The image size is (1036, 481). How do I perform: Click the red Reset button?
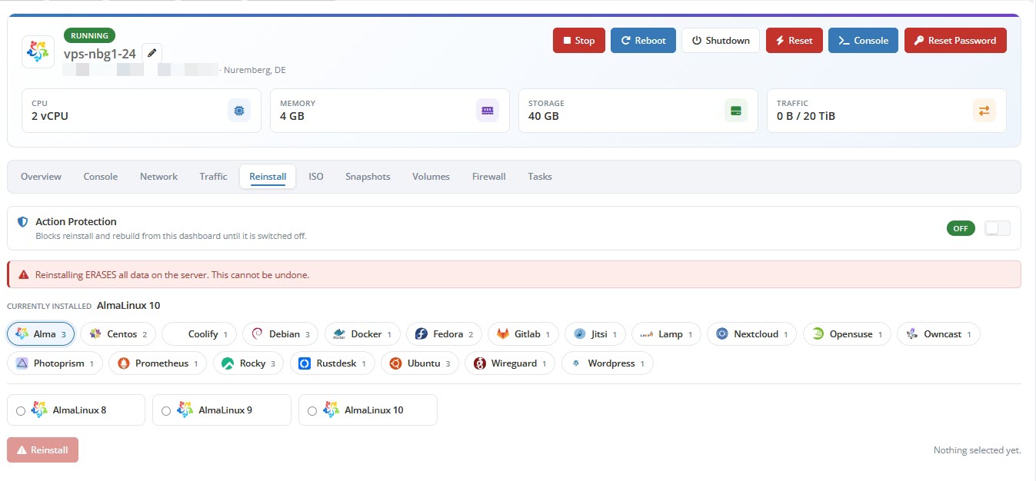pos(794,41)
